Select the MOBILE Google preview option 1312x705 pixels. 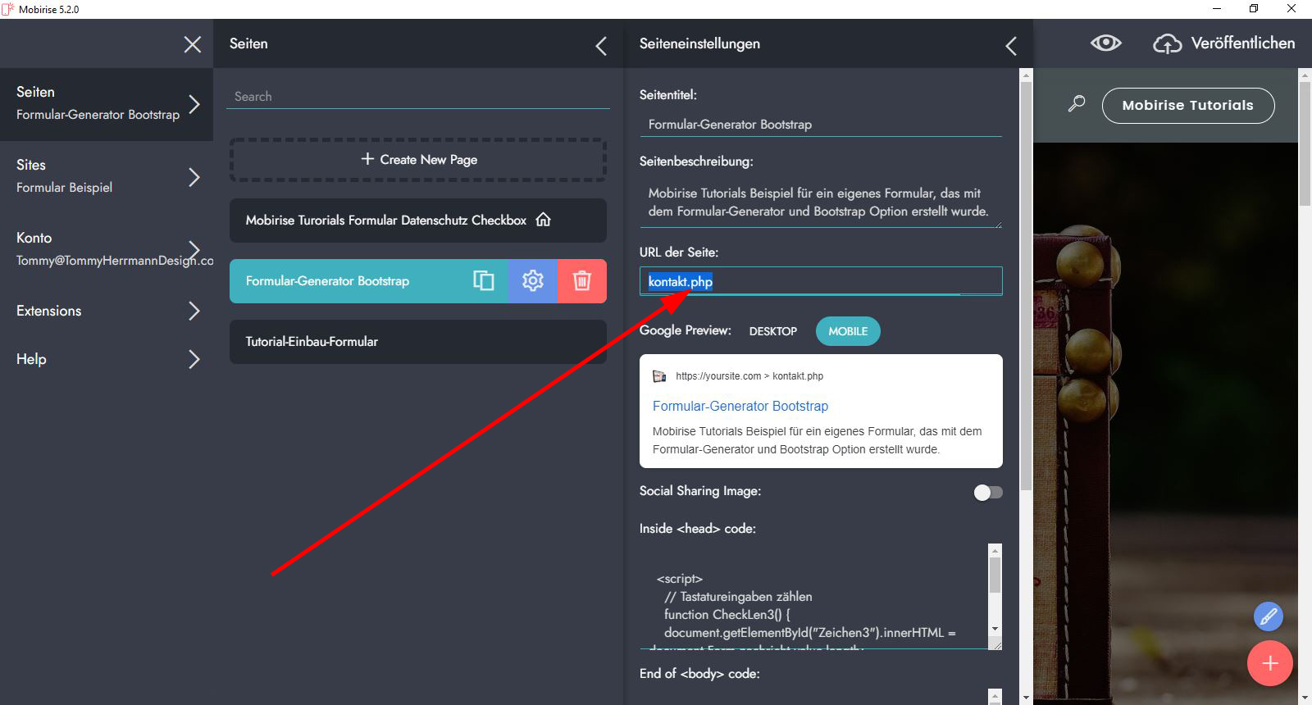click(x=847, y=331)
